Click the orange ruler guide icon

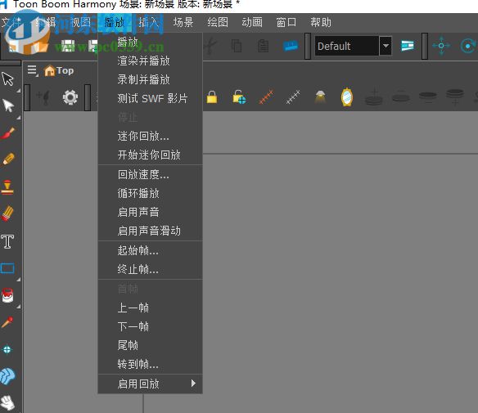(x=266, y=97)
